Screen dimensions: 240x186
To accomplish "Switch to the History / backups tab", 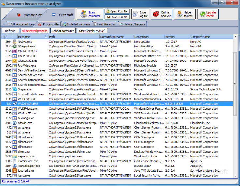I will coord(132,24).
